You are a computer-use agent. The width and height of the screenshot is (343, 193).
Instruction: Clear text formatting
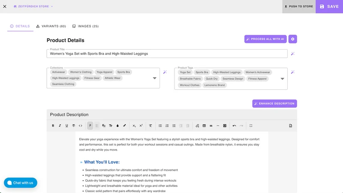point(150,126)
